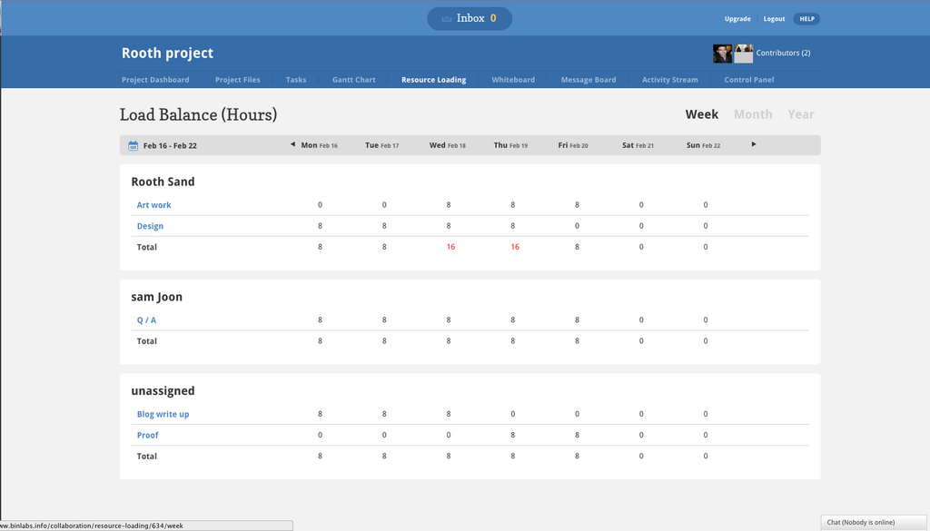Open the Blog write up task
This screenshot has width=930, height=531.
click(x=163, y=414)
